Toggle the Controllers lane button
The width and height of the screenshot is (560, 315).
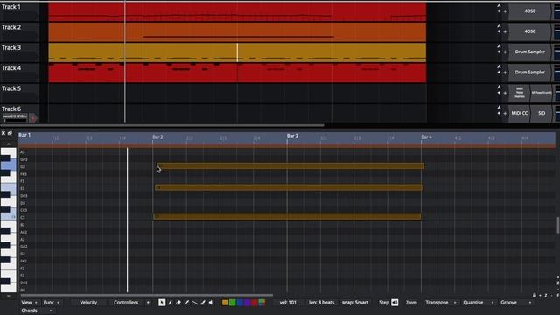[x=126, y=303]
